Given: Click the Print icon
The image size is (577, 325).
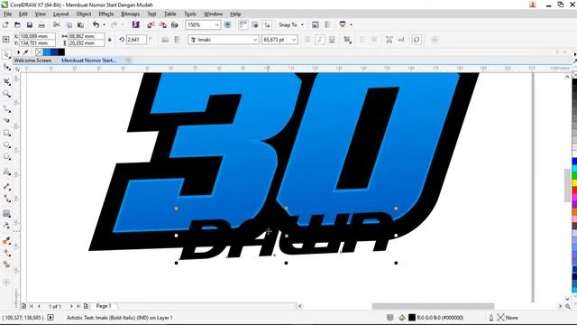Looking at the screenshot, I should point(41,24).
